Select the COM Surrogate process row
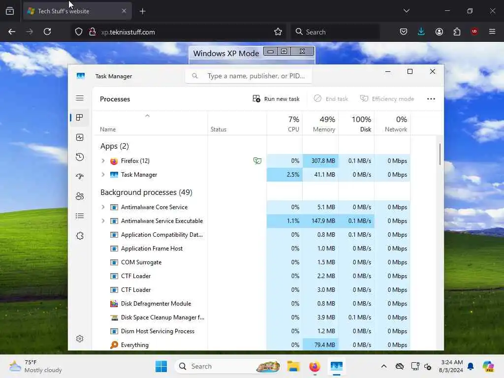Viewport: 504px width, 378px height. click(x=252, y=262)
